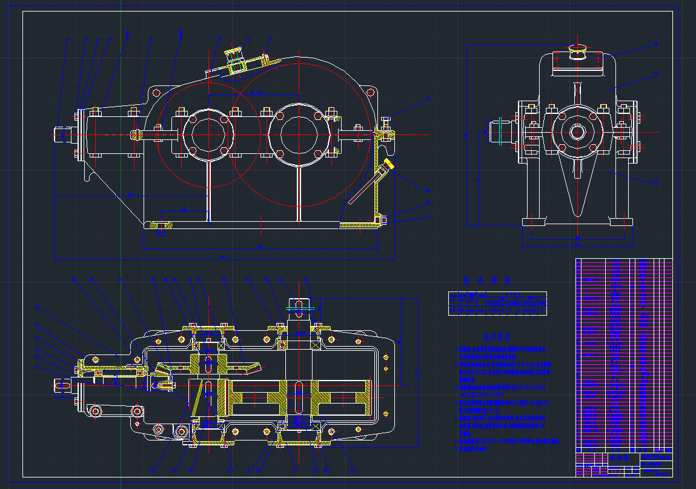Screen dimensions: 696x489
Task: Click the 技术特性 heading text
Action: pyautogui.click(x=488, y=281)
